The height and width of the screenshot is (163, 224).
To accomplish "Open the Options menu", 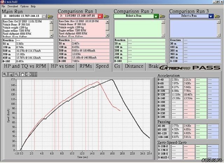I will pos(24,6).
